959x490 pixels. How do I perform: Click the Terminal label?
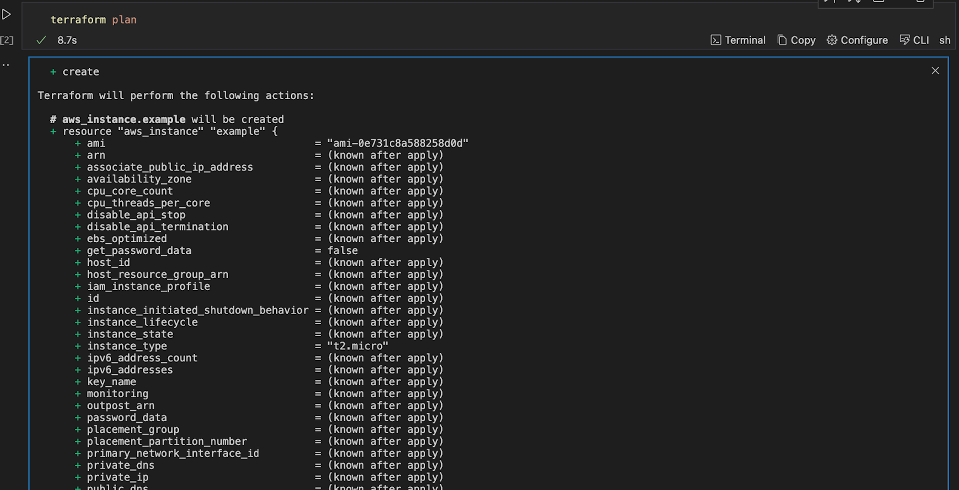(x=746, y=40)
